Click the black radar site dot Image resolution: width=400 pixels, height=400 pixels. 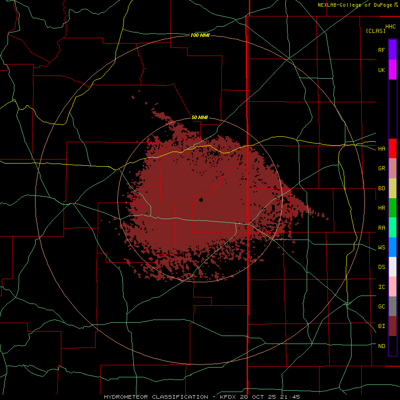tap(201, 200)
